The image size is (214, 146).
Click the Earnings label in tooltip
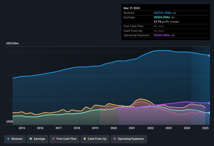click(129, 17)
